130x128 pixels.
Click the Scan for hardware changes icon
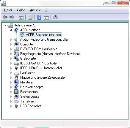pos(56,17)
